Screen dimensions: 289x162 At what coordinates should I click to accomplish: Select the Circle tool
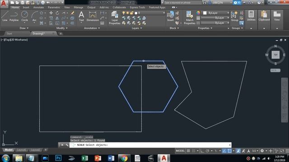tap(24, 16)
